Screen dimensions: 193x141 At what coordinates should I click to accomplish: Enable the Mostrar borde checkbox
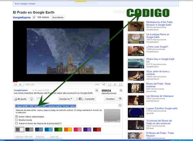(x=17, y=120)
